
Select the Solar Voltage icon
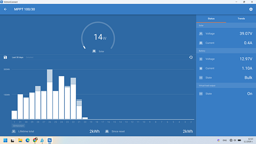pos(201,34)
